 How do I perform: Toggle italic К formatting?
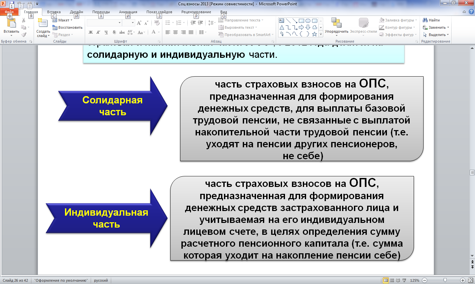click(x=98, y=32)
